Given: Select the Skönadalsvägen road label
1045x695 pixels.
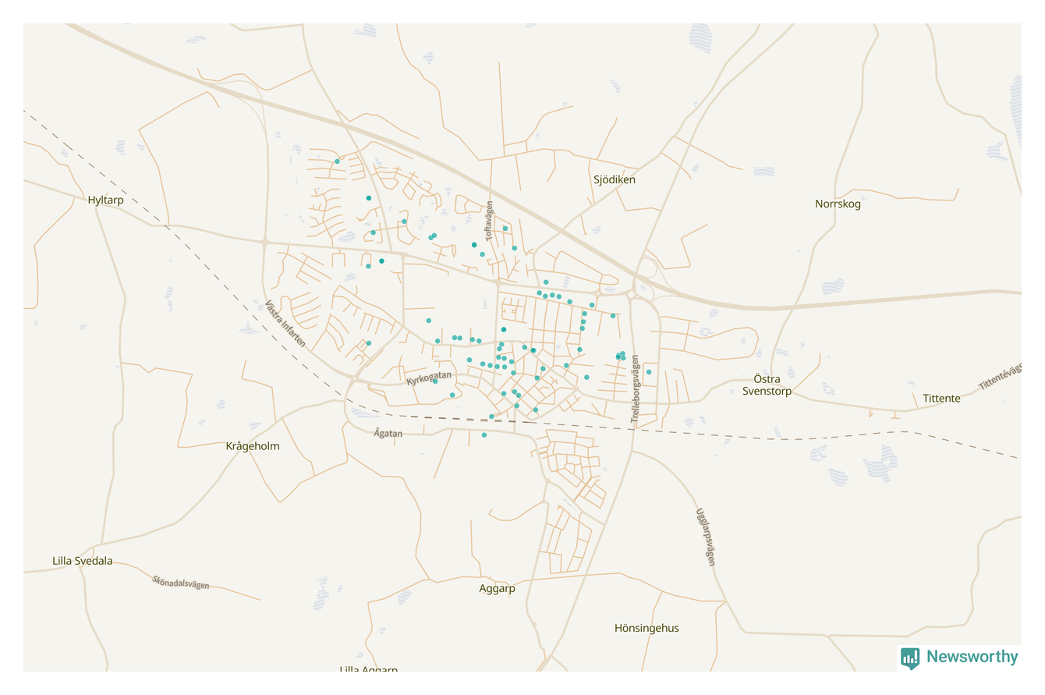Looking at the screenshot, I should (x=181, y=582).
